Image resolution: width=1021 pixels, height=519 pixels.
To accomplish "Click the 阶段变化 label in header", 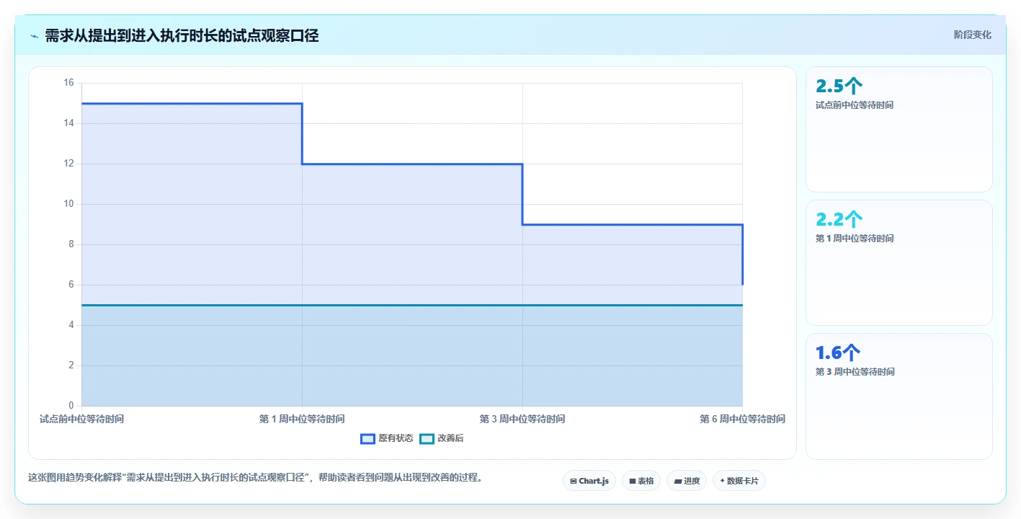I will (973, 35).
